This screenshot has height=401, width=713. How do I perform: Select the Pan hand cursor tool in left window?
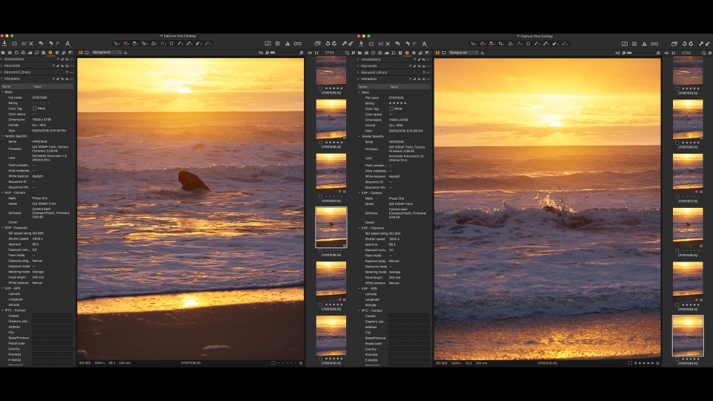tap(126, 44)
